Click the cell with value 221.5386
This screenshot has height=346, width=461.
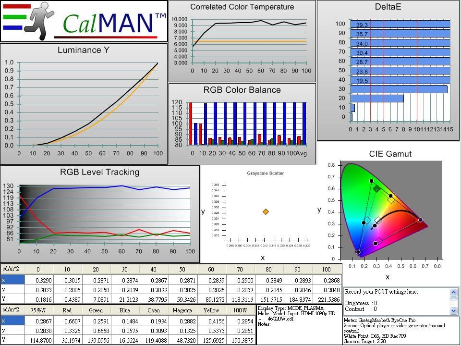pyautogui.click(x=327, y=299)
